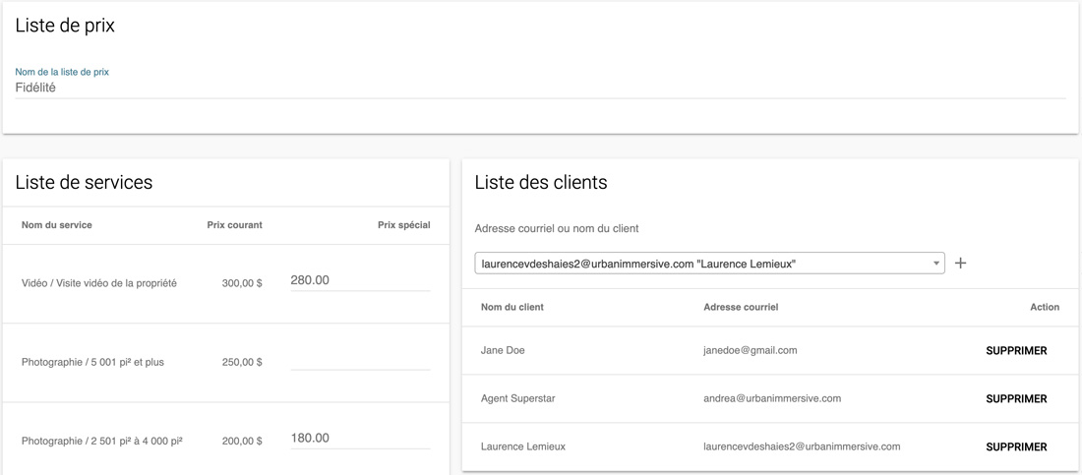Select the Jane Doe client row
This screenshot has width=1082, height=475.
coord(769,351)
